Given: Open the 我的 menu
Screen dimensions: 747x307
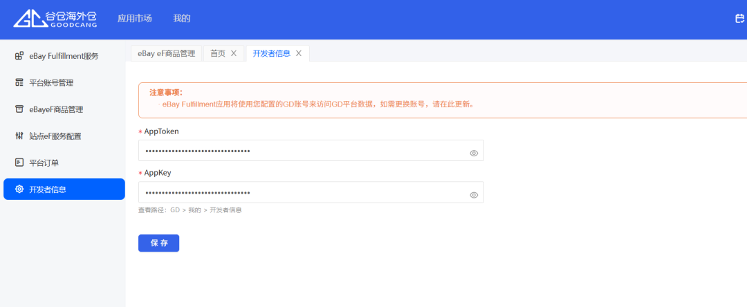Looking at the screenshot, I should point(181,19).
